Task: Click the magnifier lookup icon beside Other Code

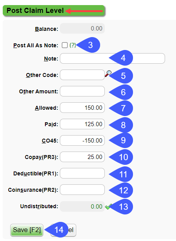Action: pos(108,73)
